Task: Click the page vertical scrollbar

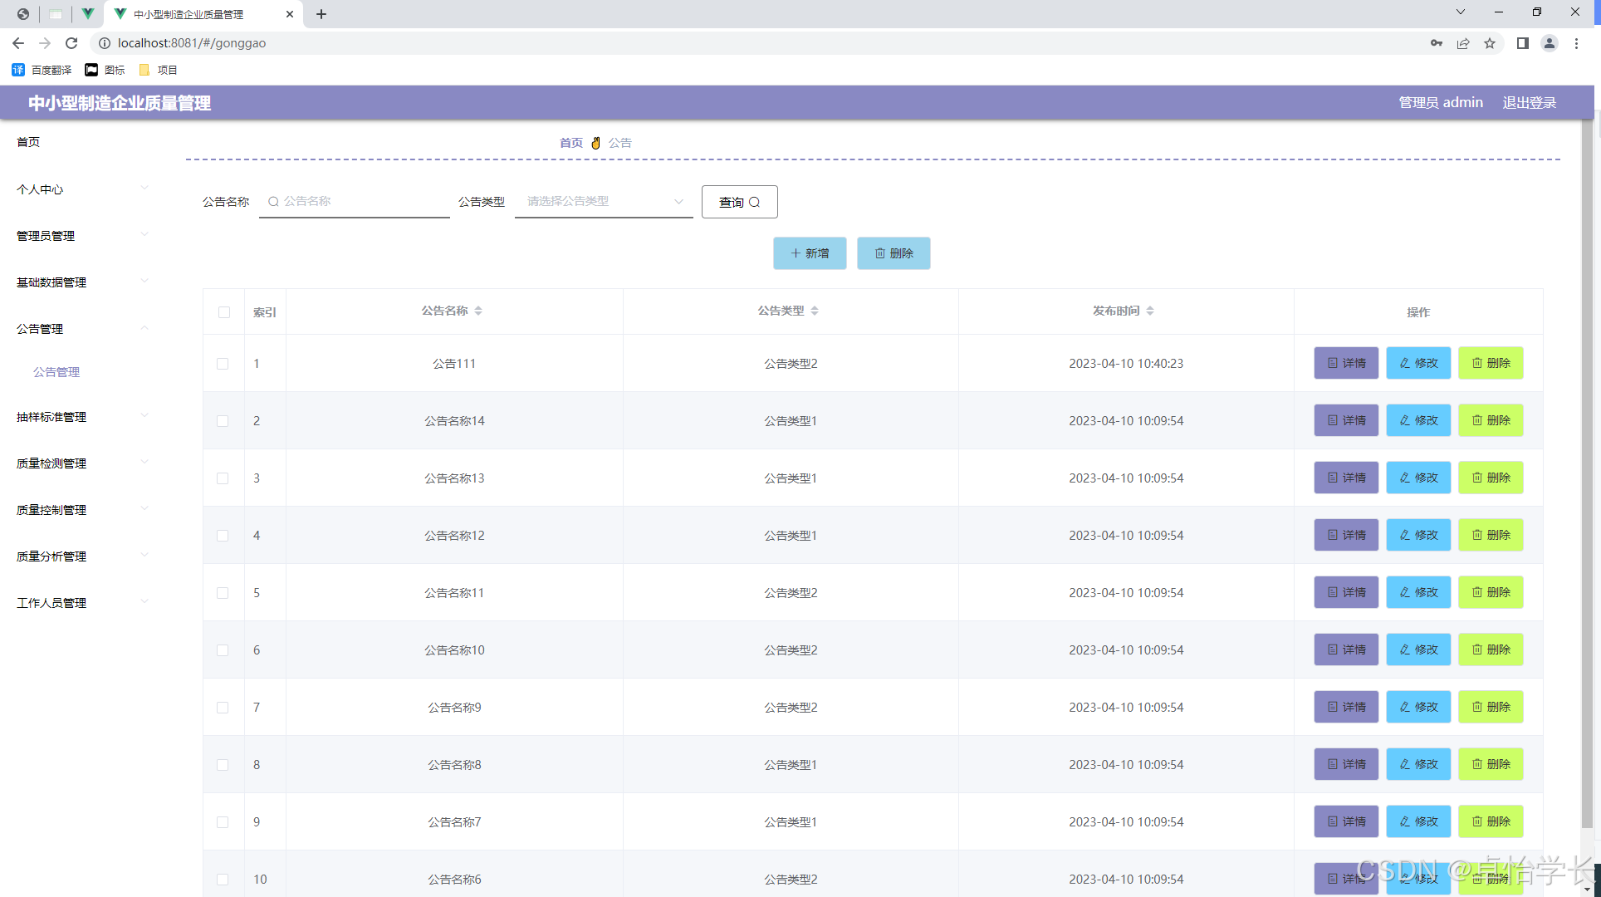Action: coord(1587,473)
